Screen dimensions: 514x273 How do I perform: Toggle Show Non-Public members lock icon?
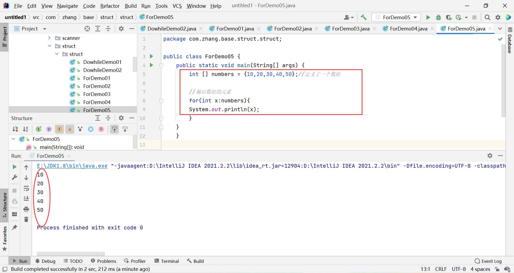(x=70, y=129)
